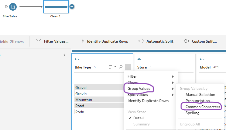The width and height of the screenshot is (226, 130).
Task: Click the plus icon beside Clean 1
Action: 72,6
